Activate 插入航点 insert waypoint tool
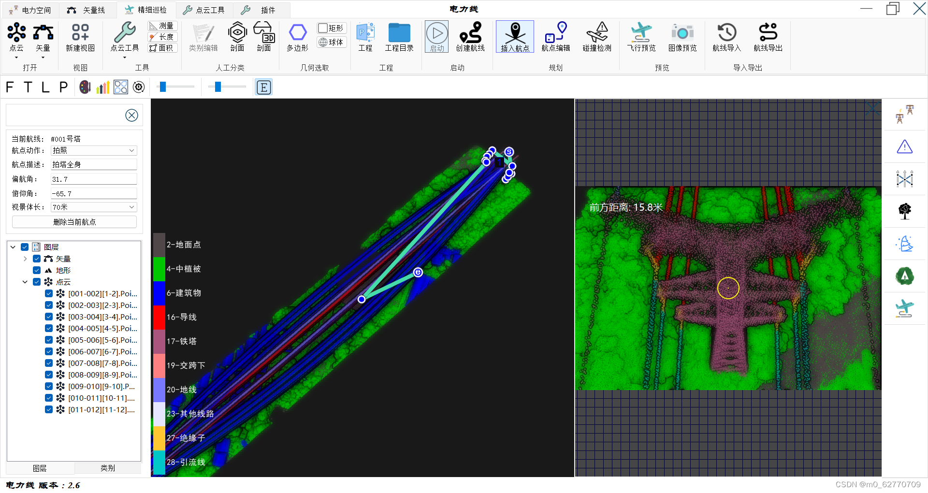Screen dimensions: 928x493 click(515, 37)
